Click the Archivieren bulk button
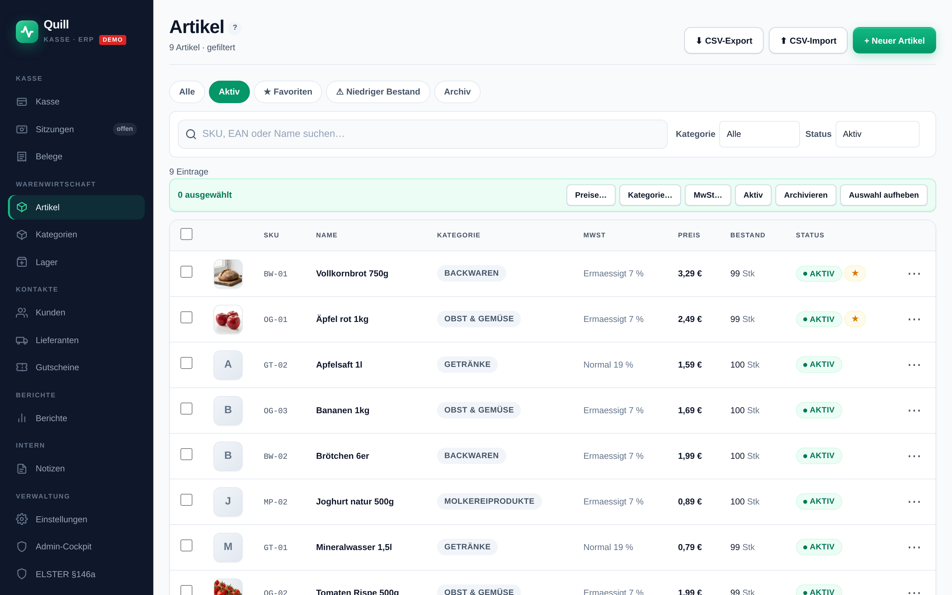The image size is (952, 595). point(806,195)
